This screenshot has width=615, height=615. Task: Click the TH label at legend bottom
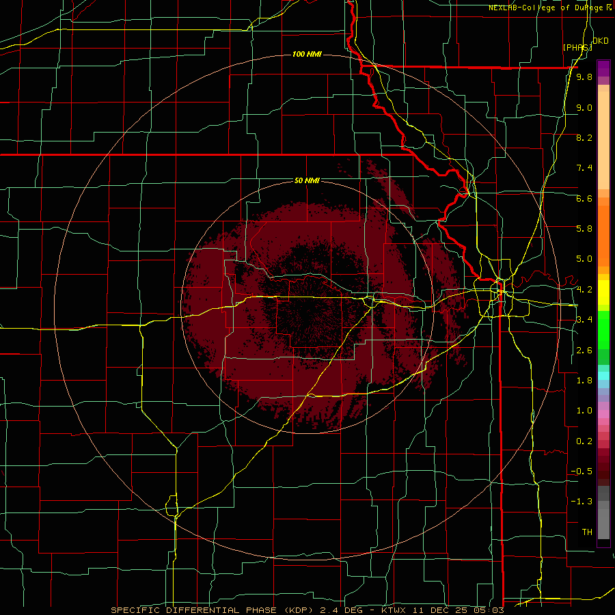pos(587,532)
